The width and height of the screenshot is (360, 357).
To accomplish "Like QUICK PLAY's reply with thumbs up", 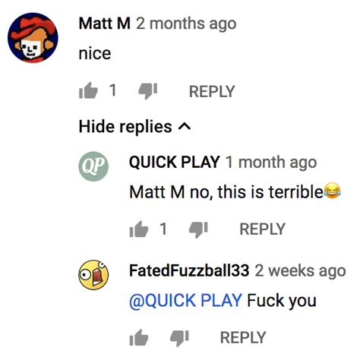I will pyautogui.click(x=139, y=229).
